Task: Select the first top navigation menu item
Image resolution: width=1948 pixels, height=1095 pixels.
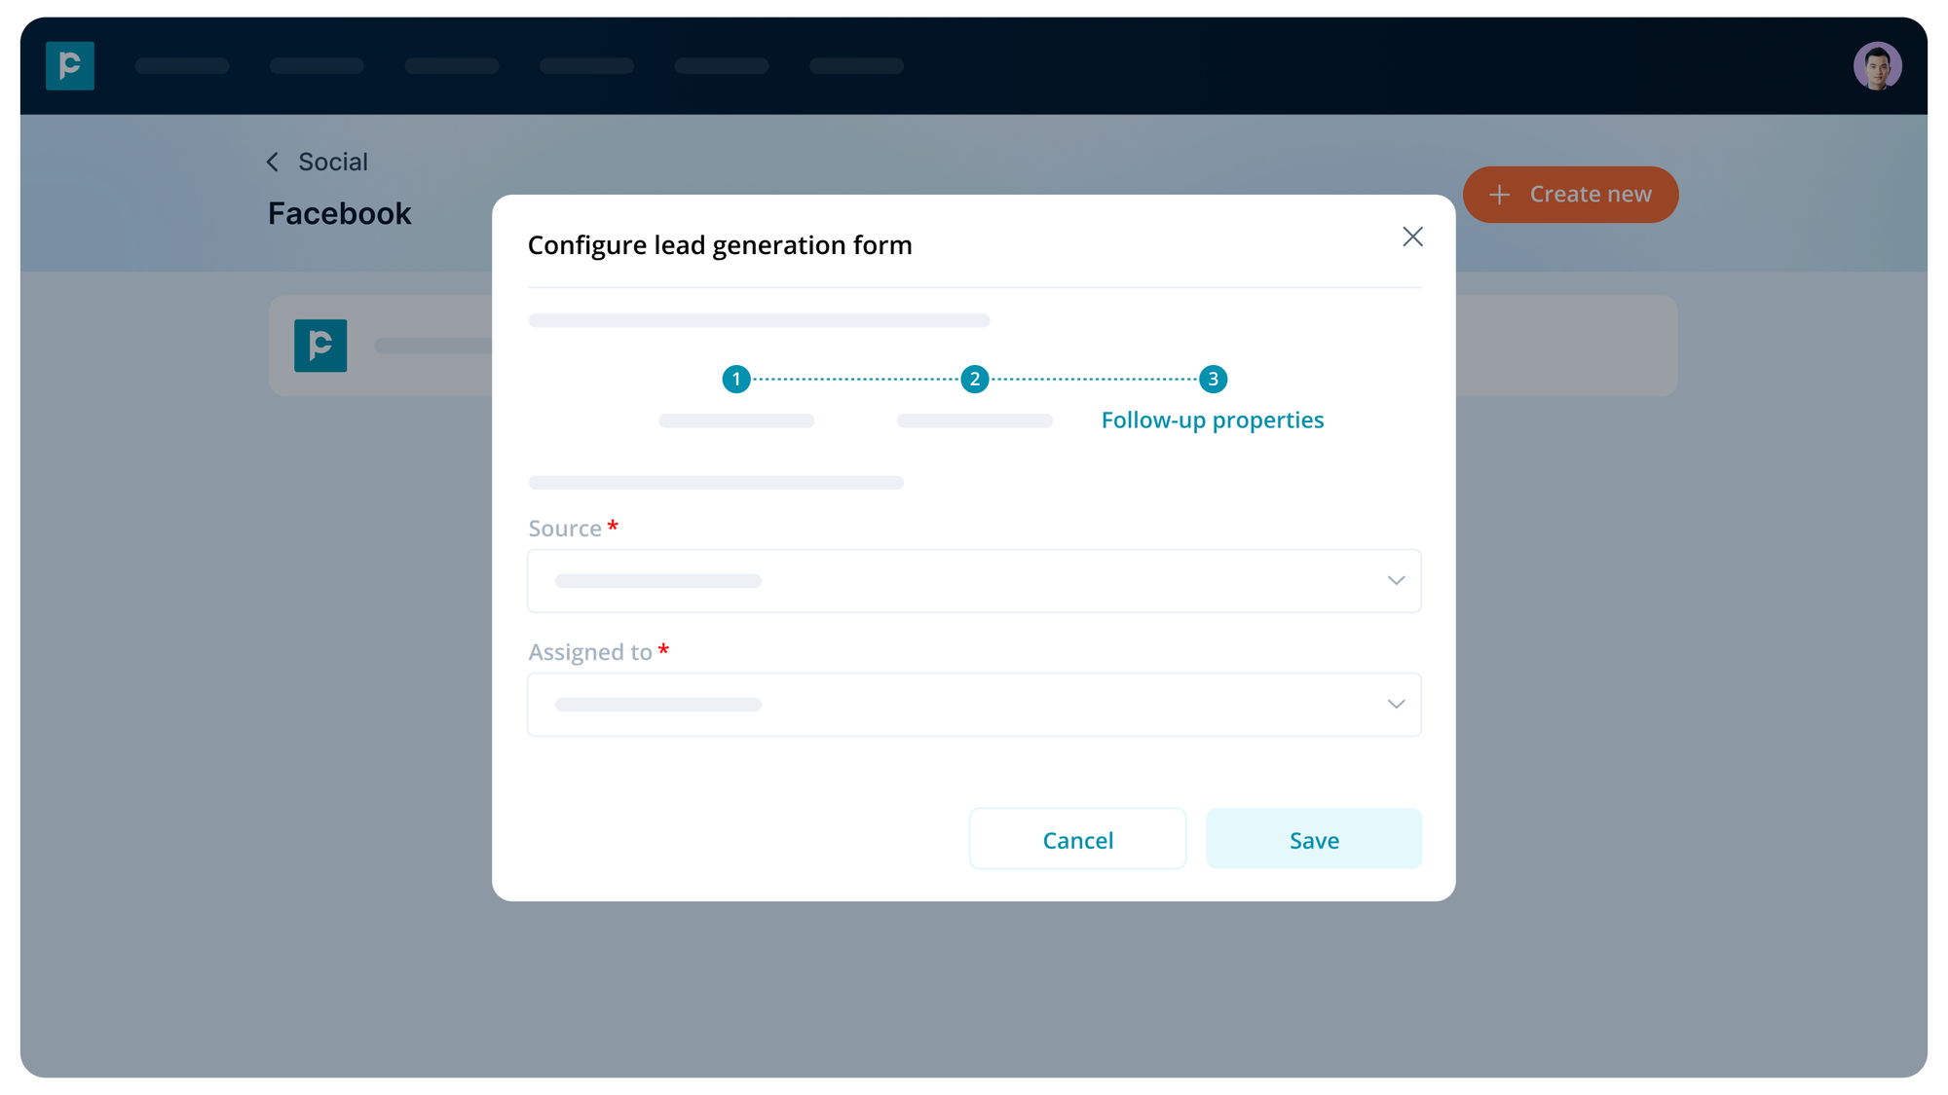Action: pyautogui.click(x=182, y=66)
